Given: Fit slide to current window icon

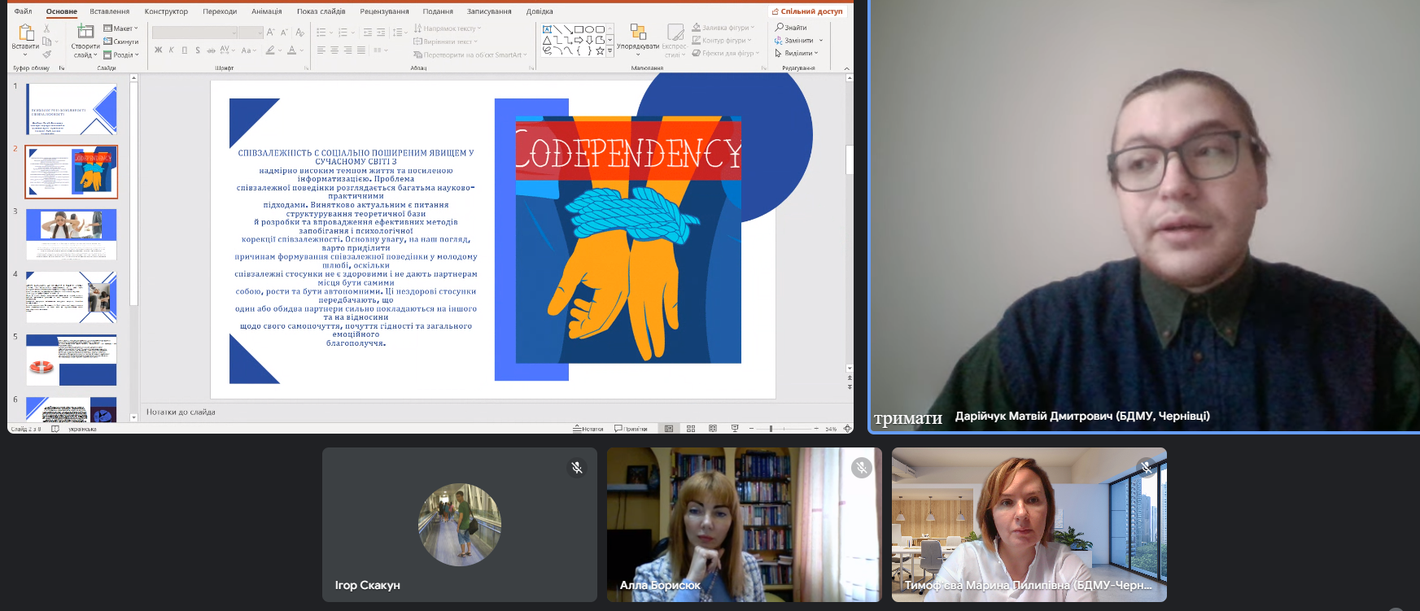Looking at the screenshot, I should click(x=847, y=429).
